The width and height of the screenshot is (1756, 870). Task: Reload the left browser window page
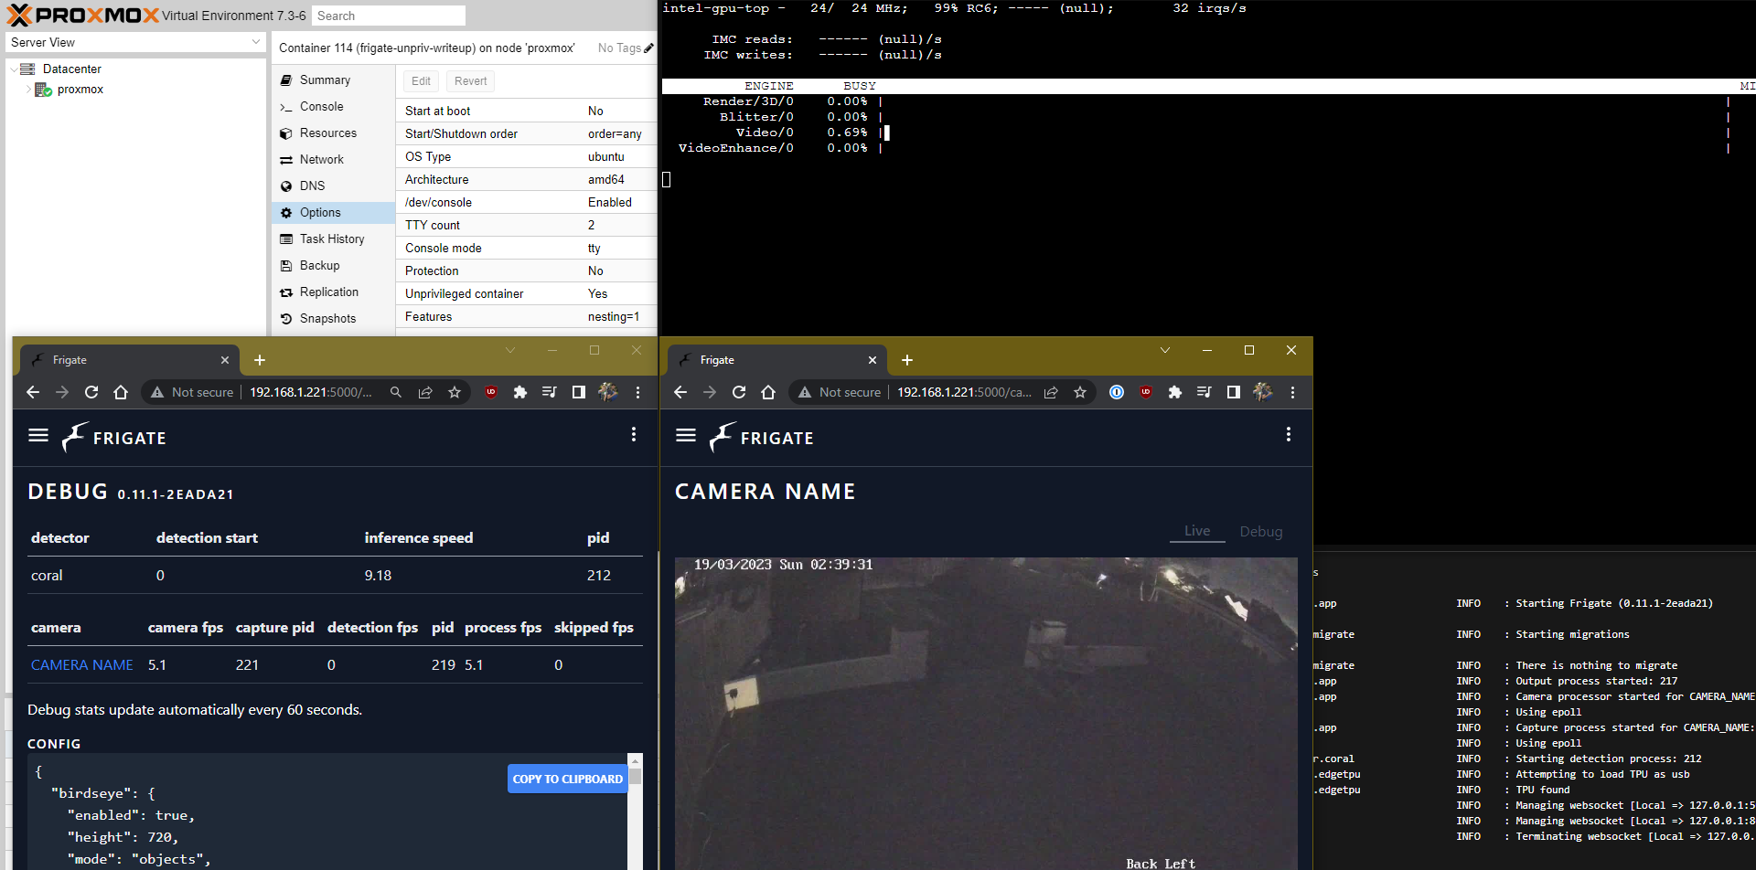91,392
